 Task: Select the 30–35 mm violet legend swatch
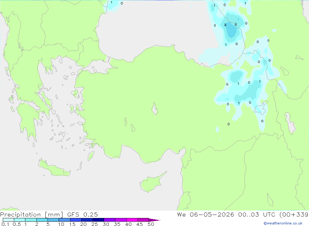tap(110, 220)
